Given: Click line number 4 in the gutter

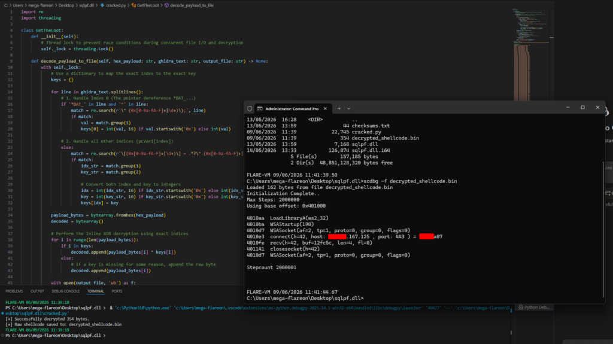Looking at the screenshot, I should (x=11, y=30).
